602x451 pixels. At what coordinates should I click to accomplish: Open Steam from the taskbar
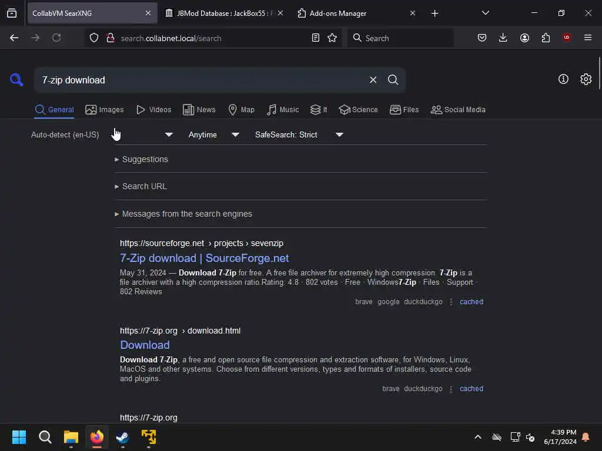(123, 437)
